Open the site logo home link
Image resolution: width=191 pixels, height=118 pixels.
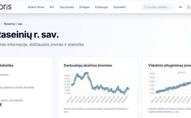pos(6,7)
